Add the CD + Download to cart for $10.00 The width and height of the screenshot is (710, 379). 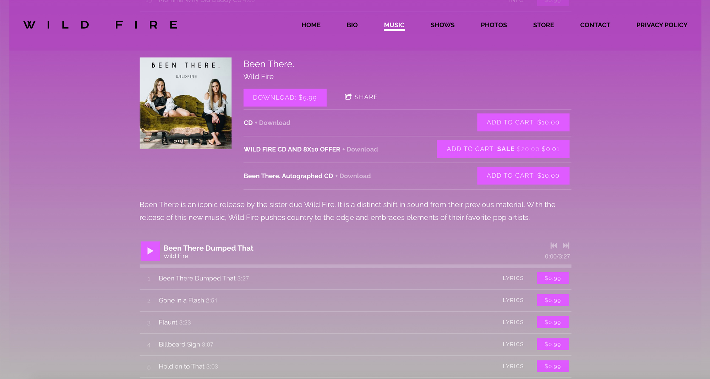pyautogui.click(x=523, y=122)
